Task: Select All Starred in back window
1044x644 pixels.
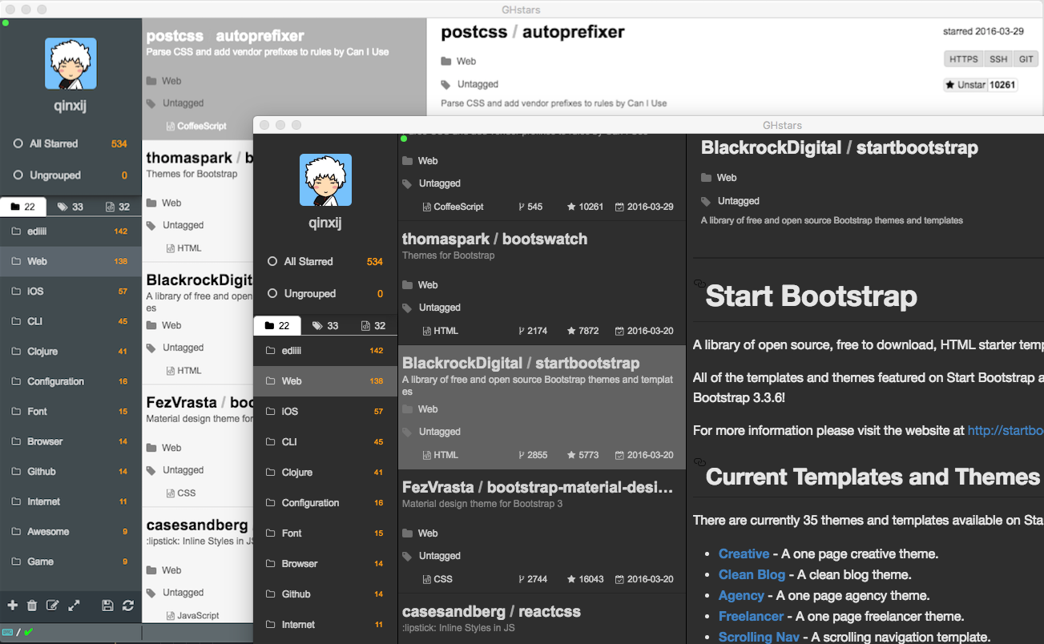Action: [71, 143]
